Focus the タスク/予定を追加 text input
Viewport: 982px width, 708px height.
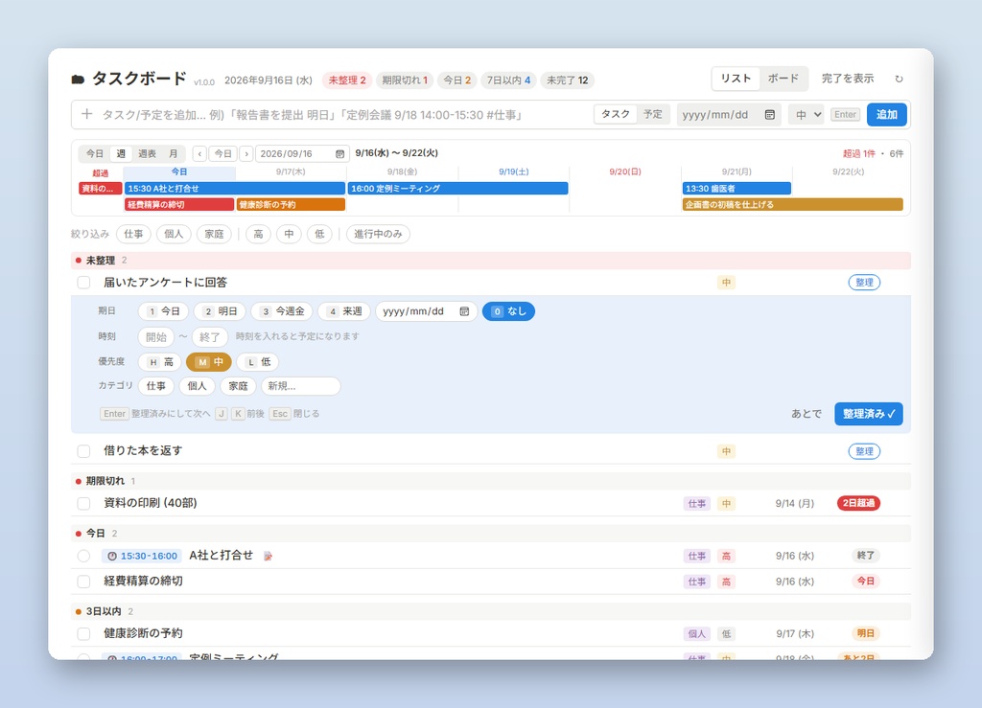click(x=343, y=114)
